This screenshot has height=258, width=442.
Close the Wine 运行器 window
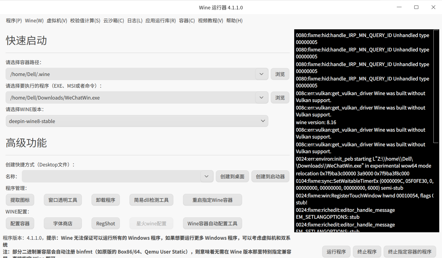433,7
